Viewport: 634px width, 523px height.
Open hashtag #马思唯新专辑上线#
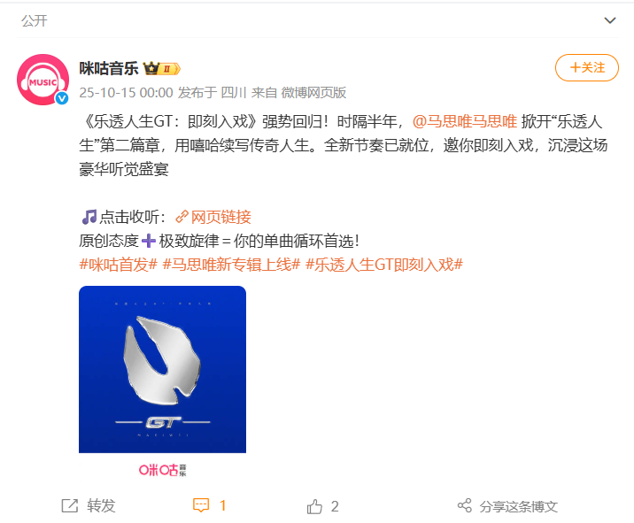point(231,265)
